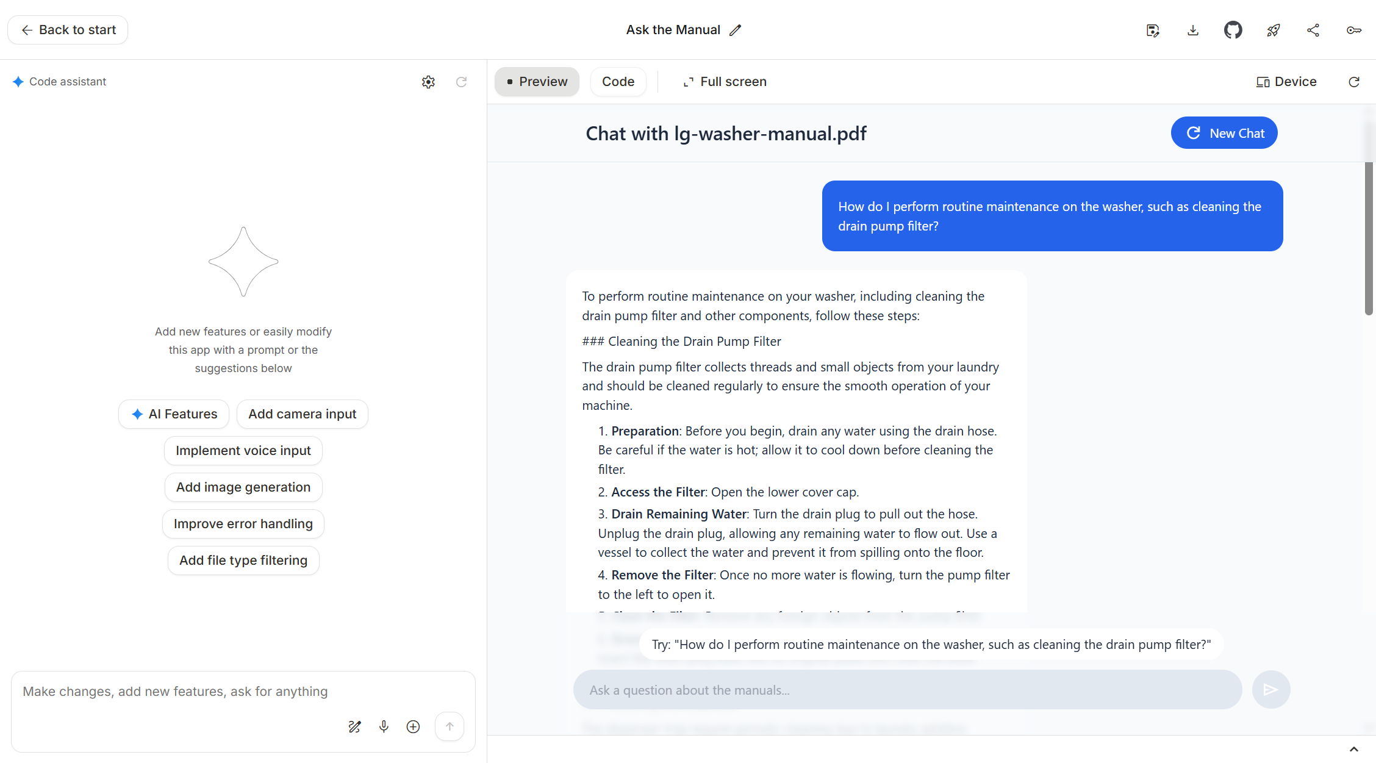Click the plus attach icon in prompt box
The height and width of the screenshot is (763, 1376).
[x=413, y=726]
